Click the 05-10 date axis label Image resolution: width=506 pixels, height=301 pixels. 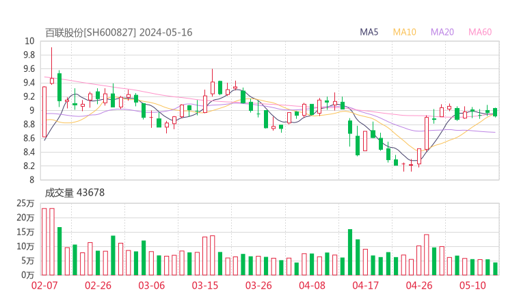(x=472, y=285)
